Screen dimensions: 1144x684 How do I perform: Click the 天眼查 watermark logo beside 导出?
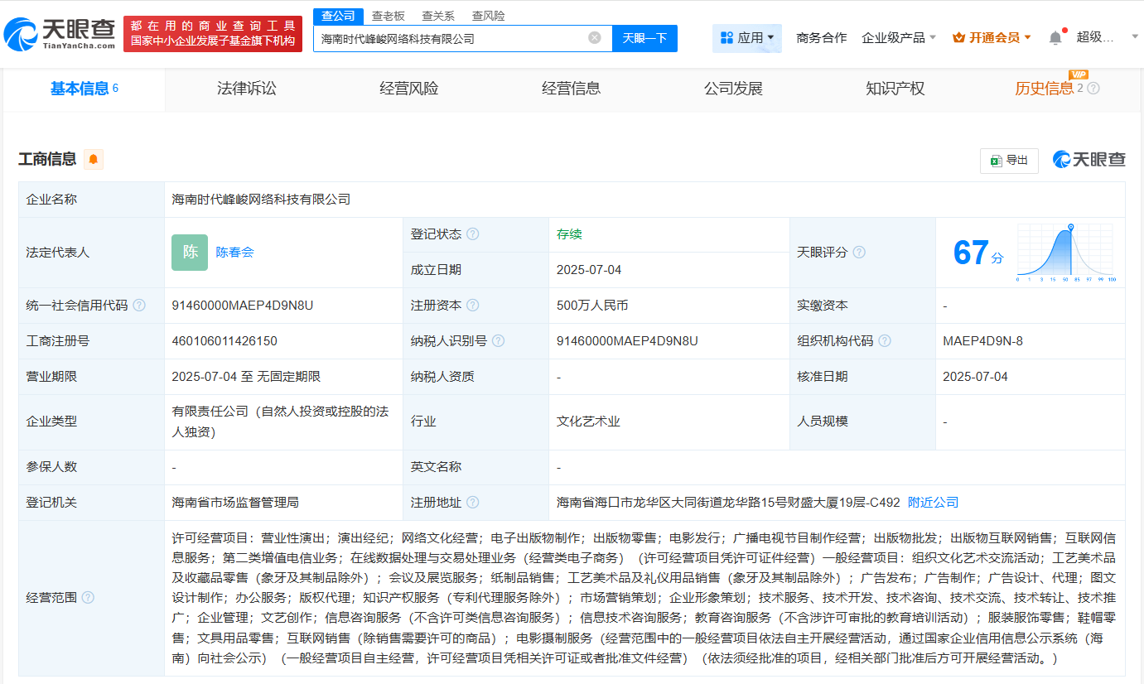click(x=1088, y=160)
